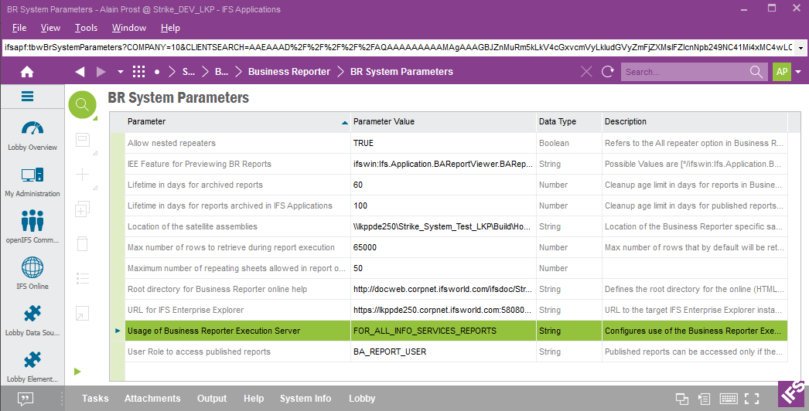Open the View menu

click(x=50, y=28)
